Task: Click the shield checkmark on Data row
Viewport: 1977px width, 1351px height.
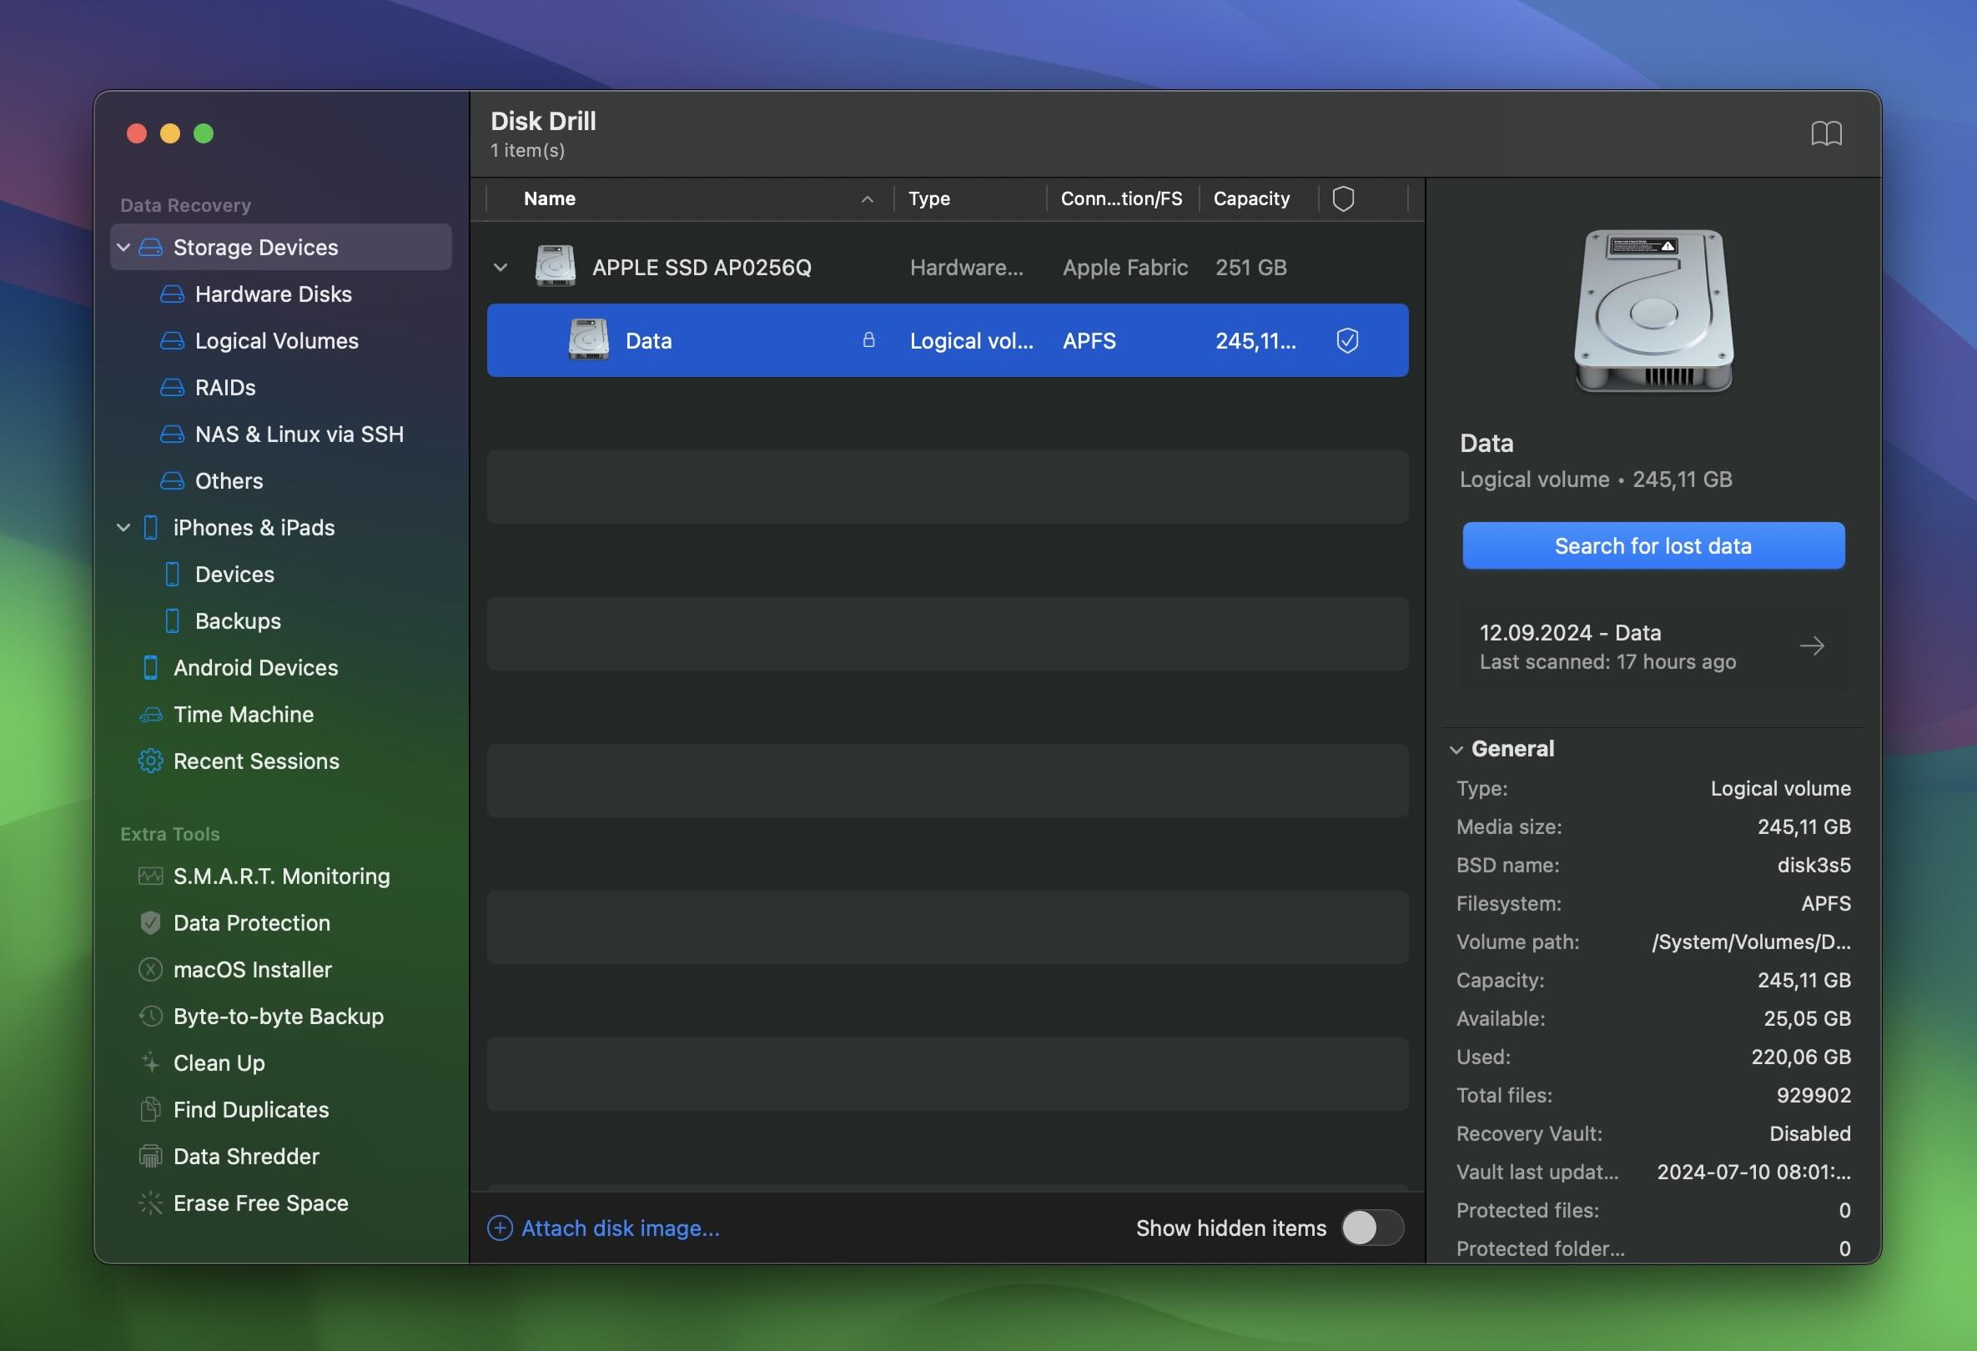Action: [1347, 341]
